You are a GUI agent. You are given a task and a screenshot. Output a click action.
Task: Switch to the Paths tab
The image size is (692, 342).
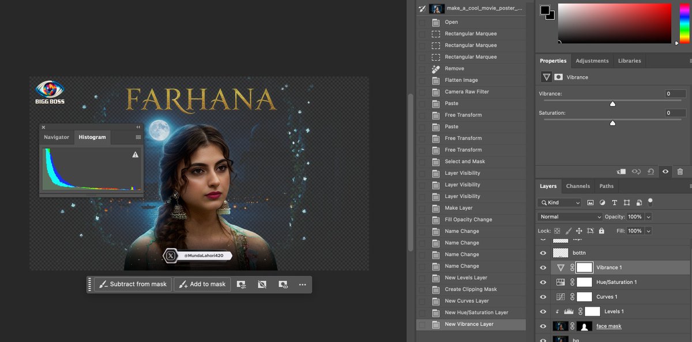[x=607, y=186]
